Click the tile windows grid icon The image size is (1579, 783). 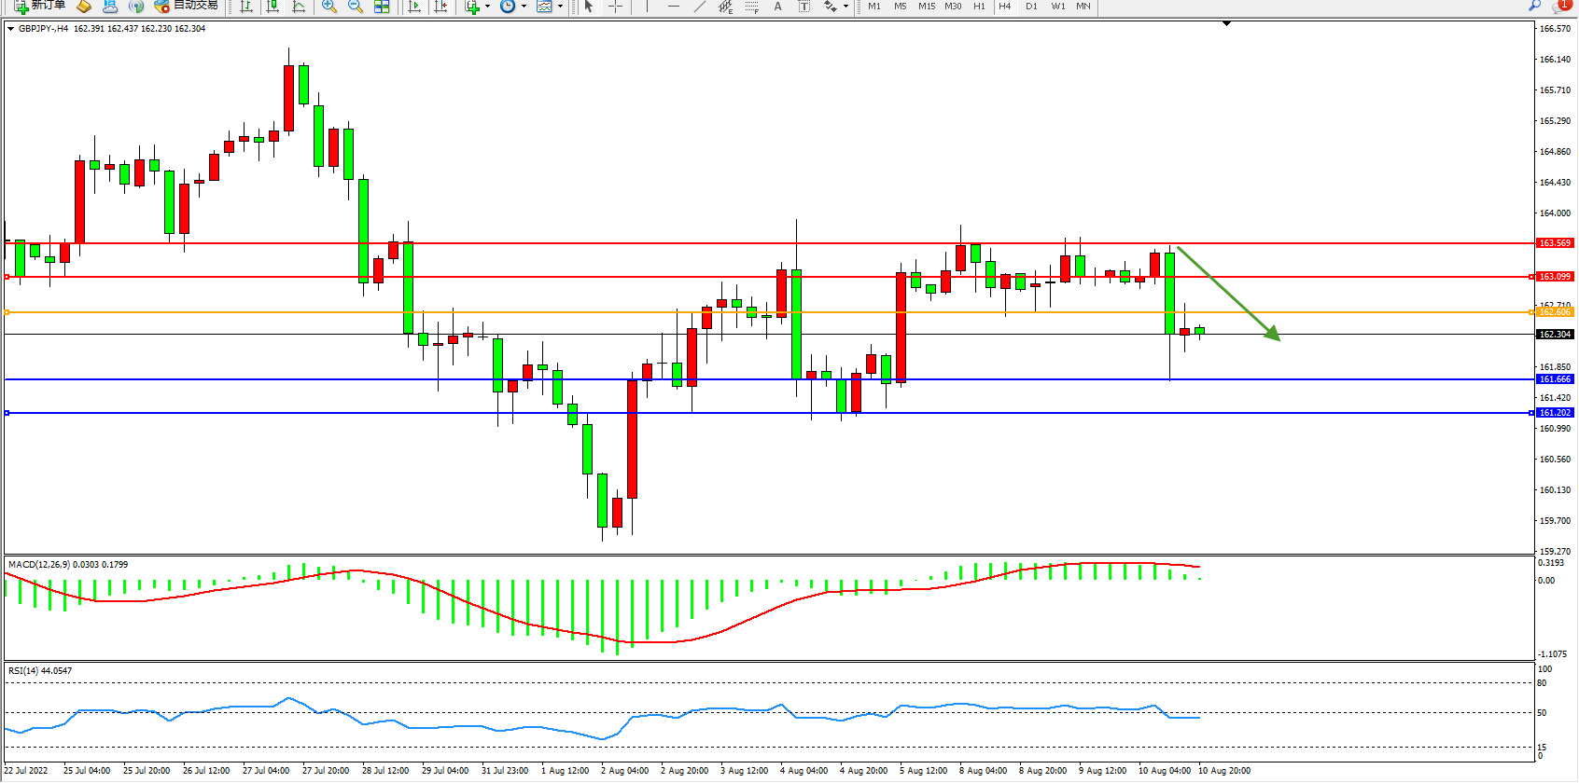click(x=382, y=7)
